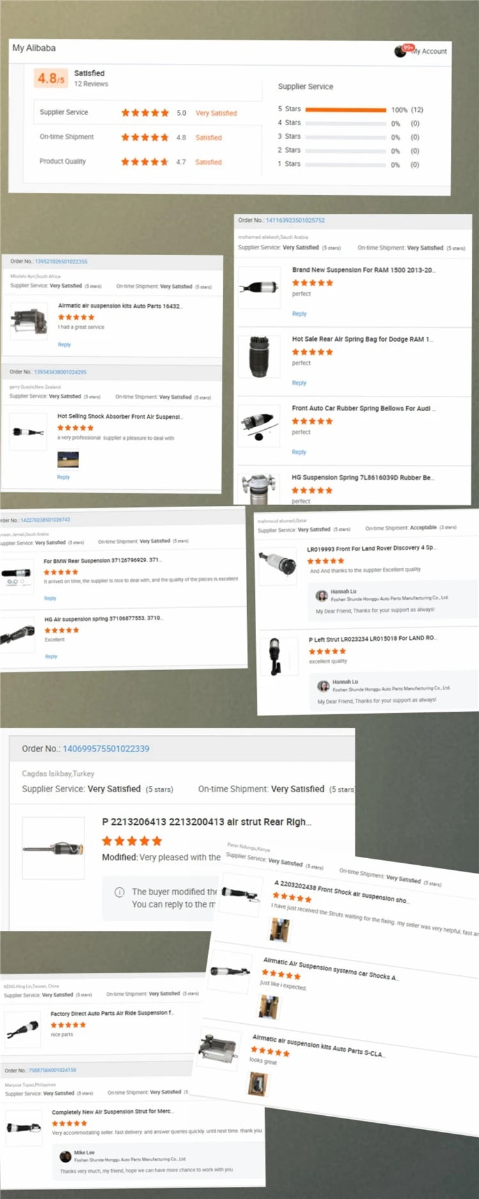This screenshot has width=479, height=1199.
Task: Open Mike Lee's avatar icon
Action: (x=65, y=1156)
